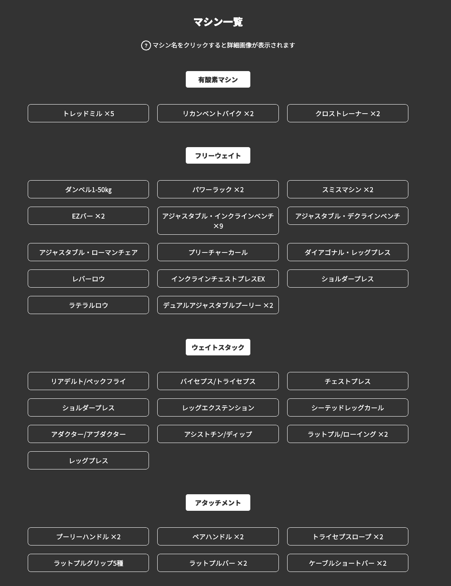
Task: Click the ダイアゴナル・レッグプレス button
Action: click(348, 252)
